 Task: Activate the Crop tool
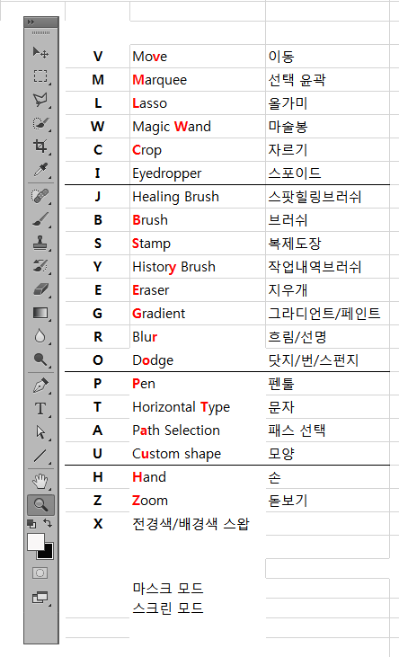coord(40,146)
